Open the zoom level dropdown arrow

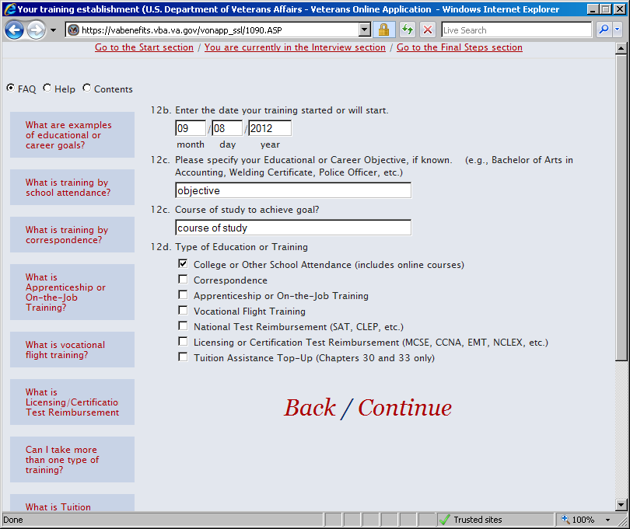[x=608, y=520]
